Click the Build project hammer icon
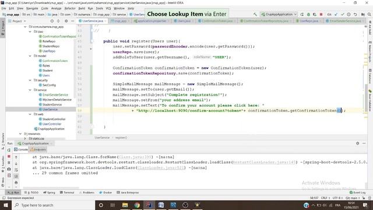This screenshot has height=210, width=373. (255, 14)
